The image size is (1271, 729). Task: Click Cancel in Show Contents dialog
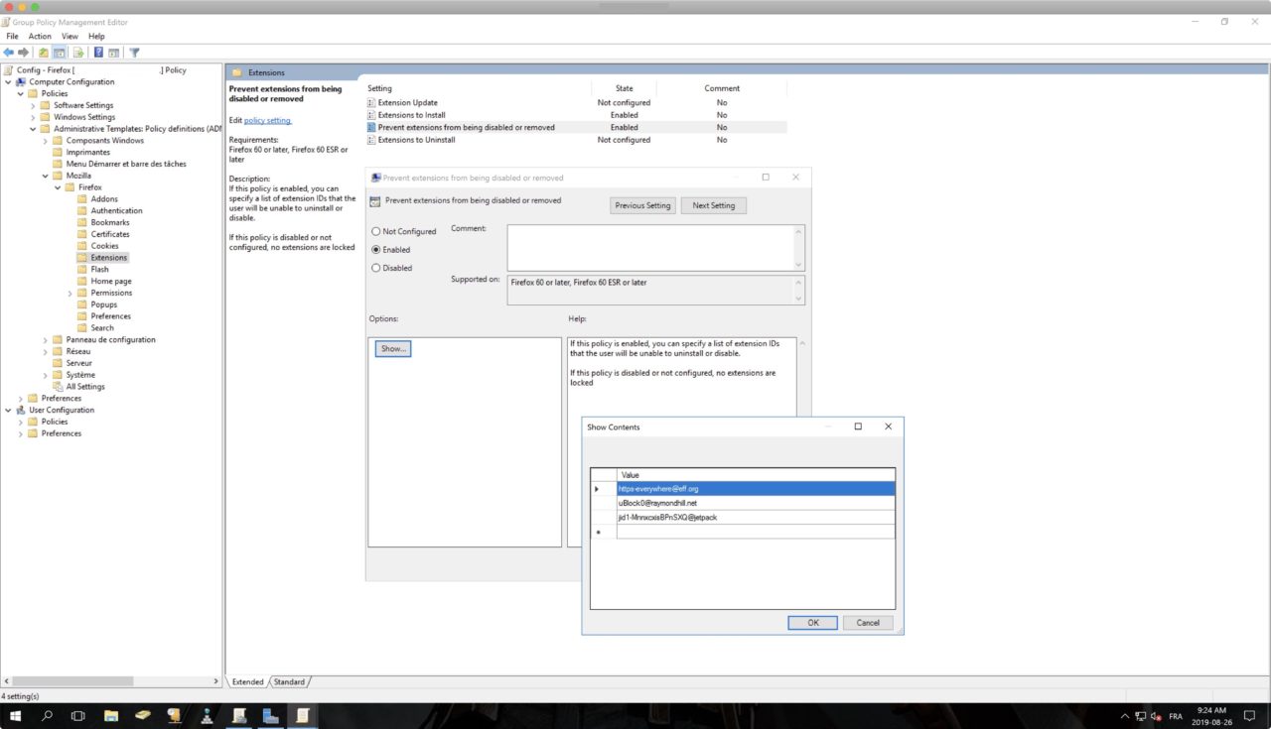tap(868, 623)
